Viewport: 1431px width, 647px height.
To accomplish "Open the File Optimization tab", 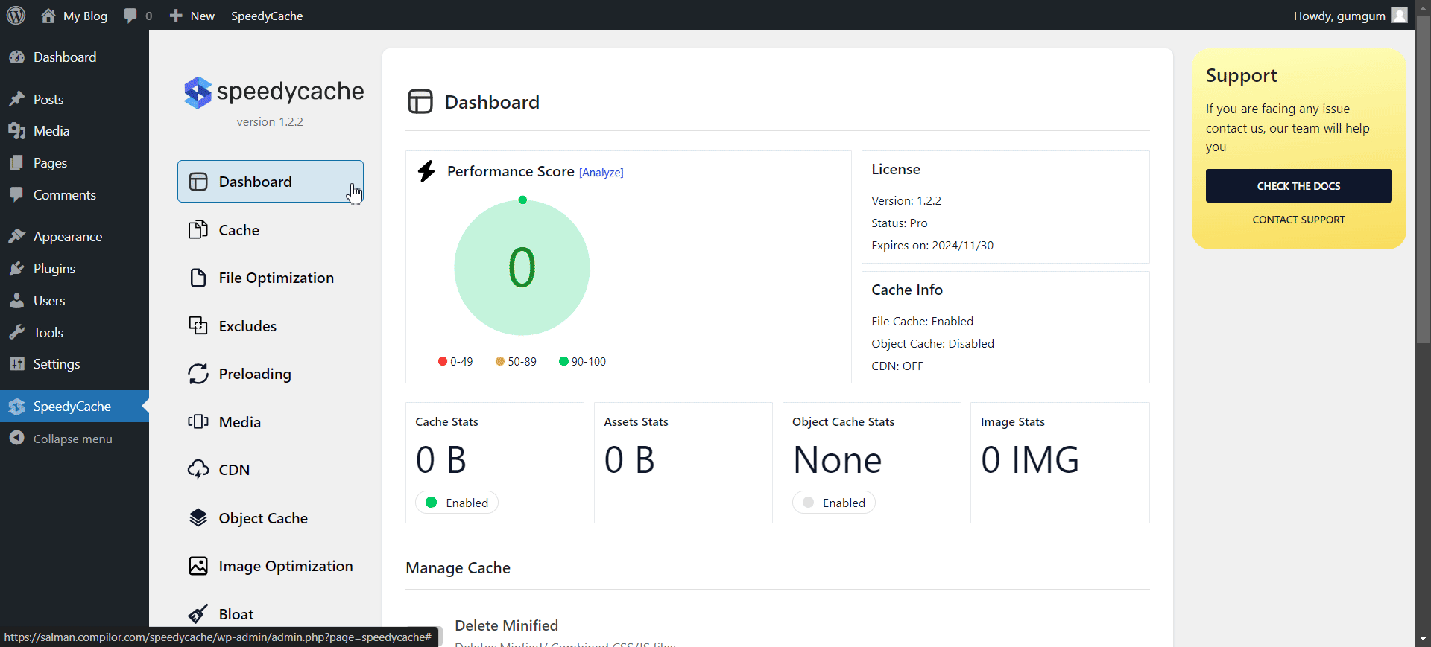I will coord(270,278).
